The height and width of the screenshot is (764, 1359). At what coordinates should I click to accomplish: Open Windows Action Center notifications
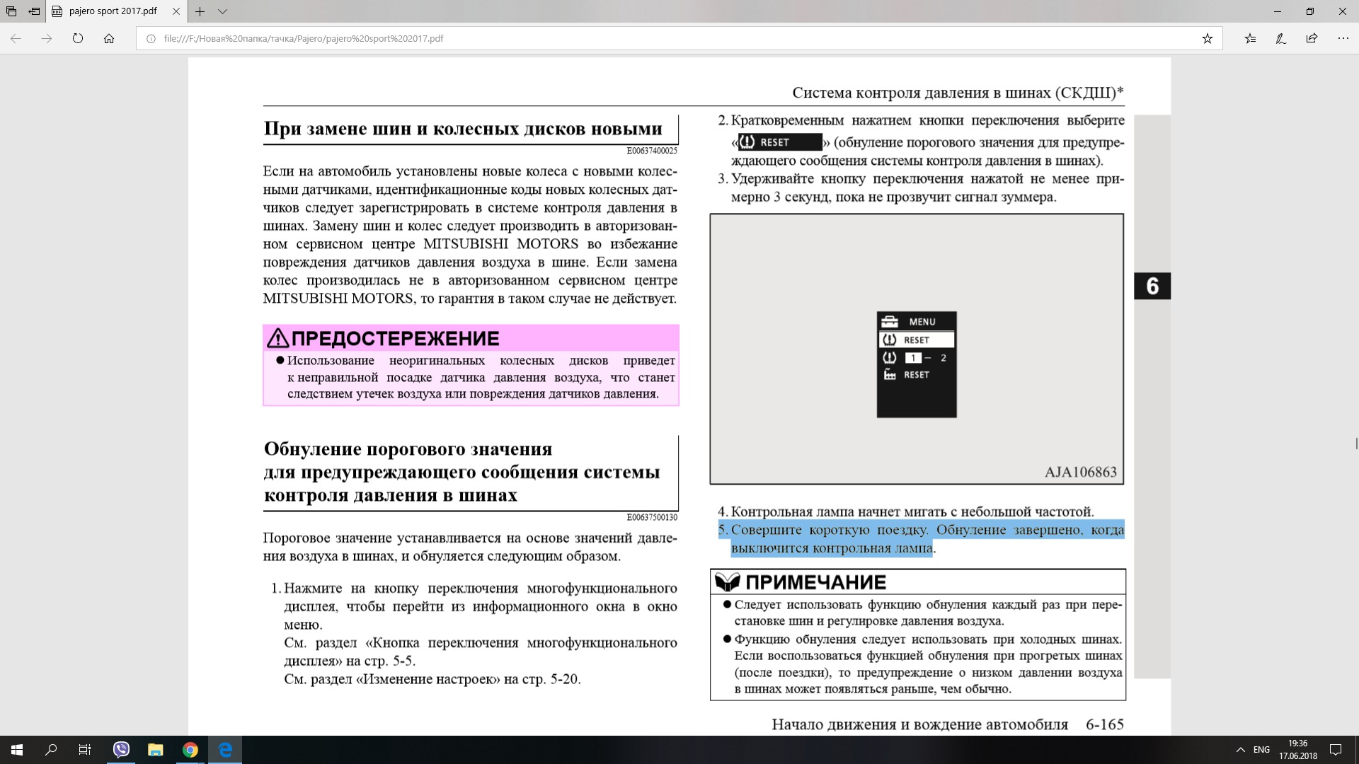tap(1336, 750)
